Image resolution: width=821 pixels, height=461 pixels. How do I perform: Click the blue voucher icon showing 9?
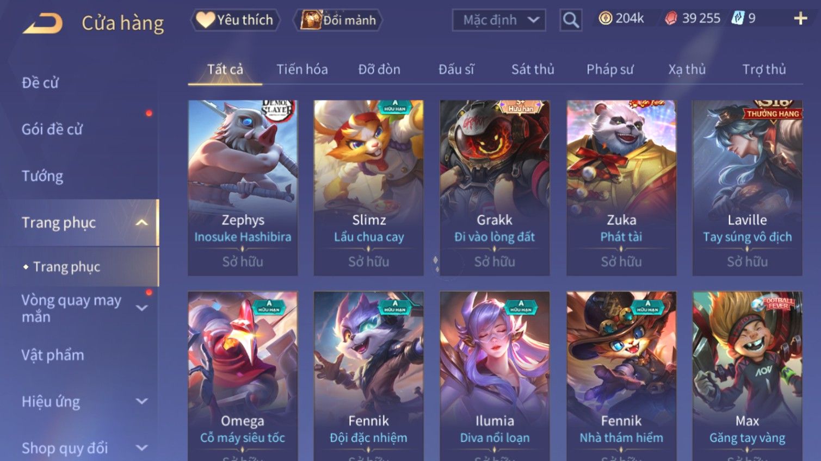tap(737, 18)
